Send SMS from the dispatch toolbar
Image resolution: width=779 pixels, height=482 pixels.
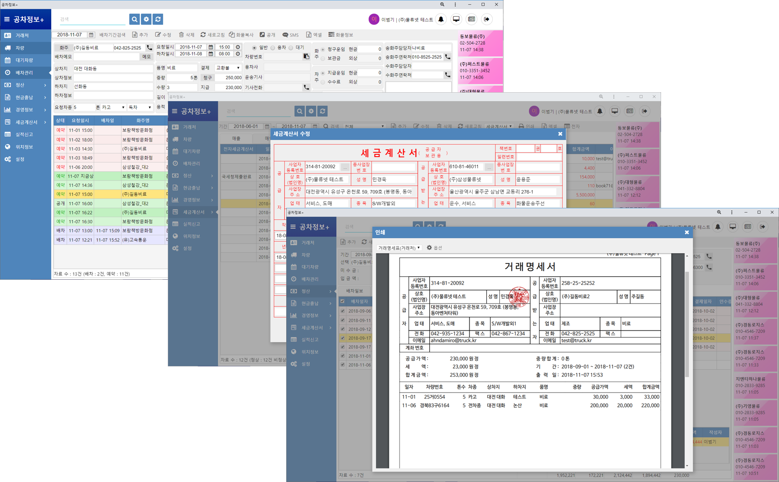point(290,35)
